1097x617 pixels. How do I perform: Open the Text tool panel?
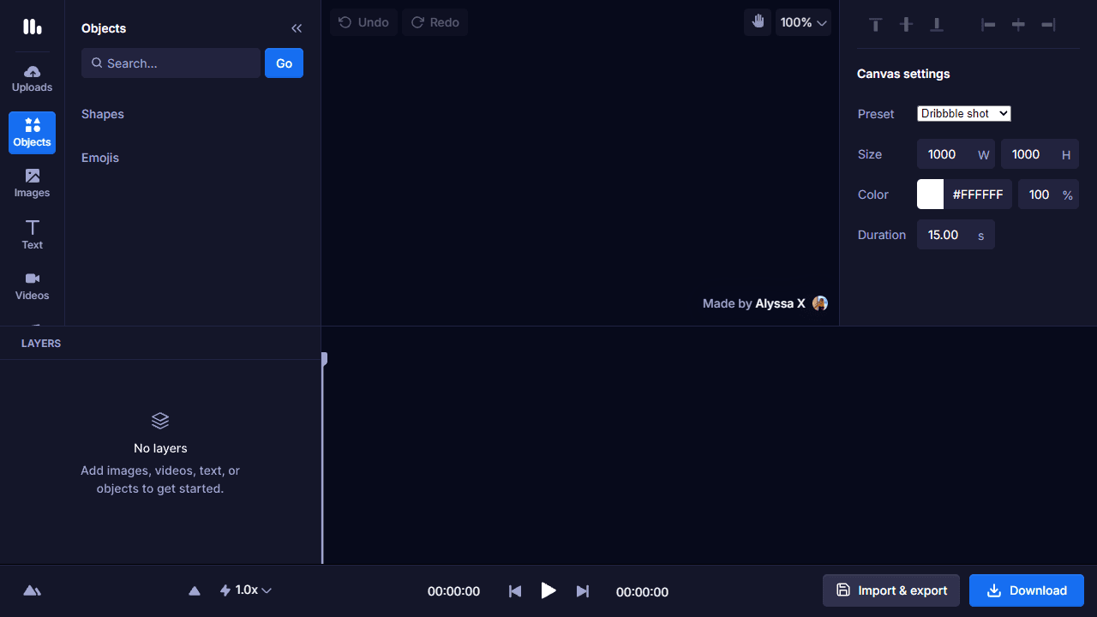32,235
